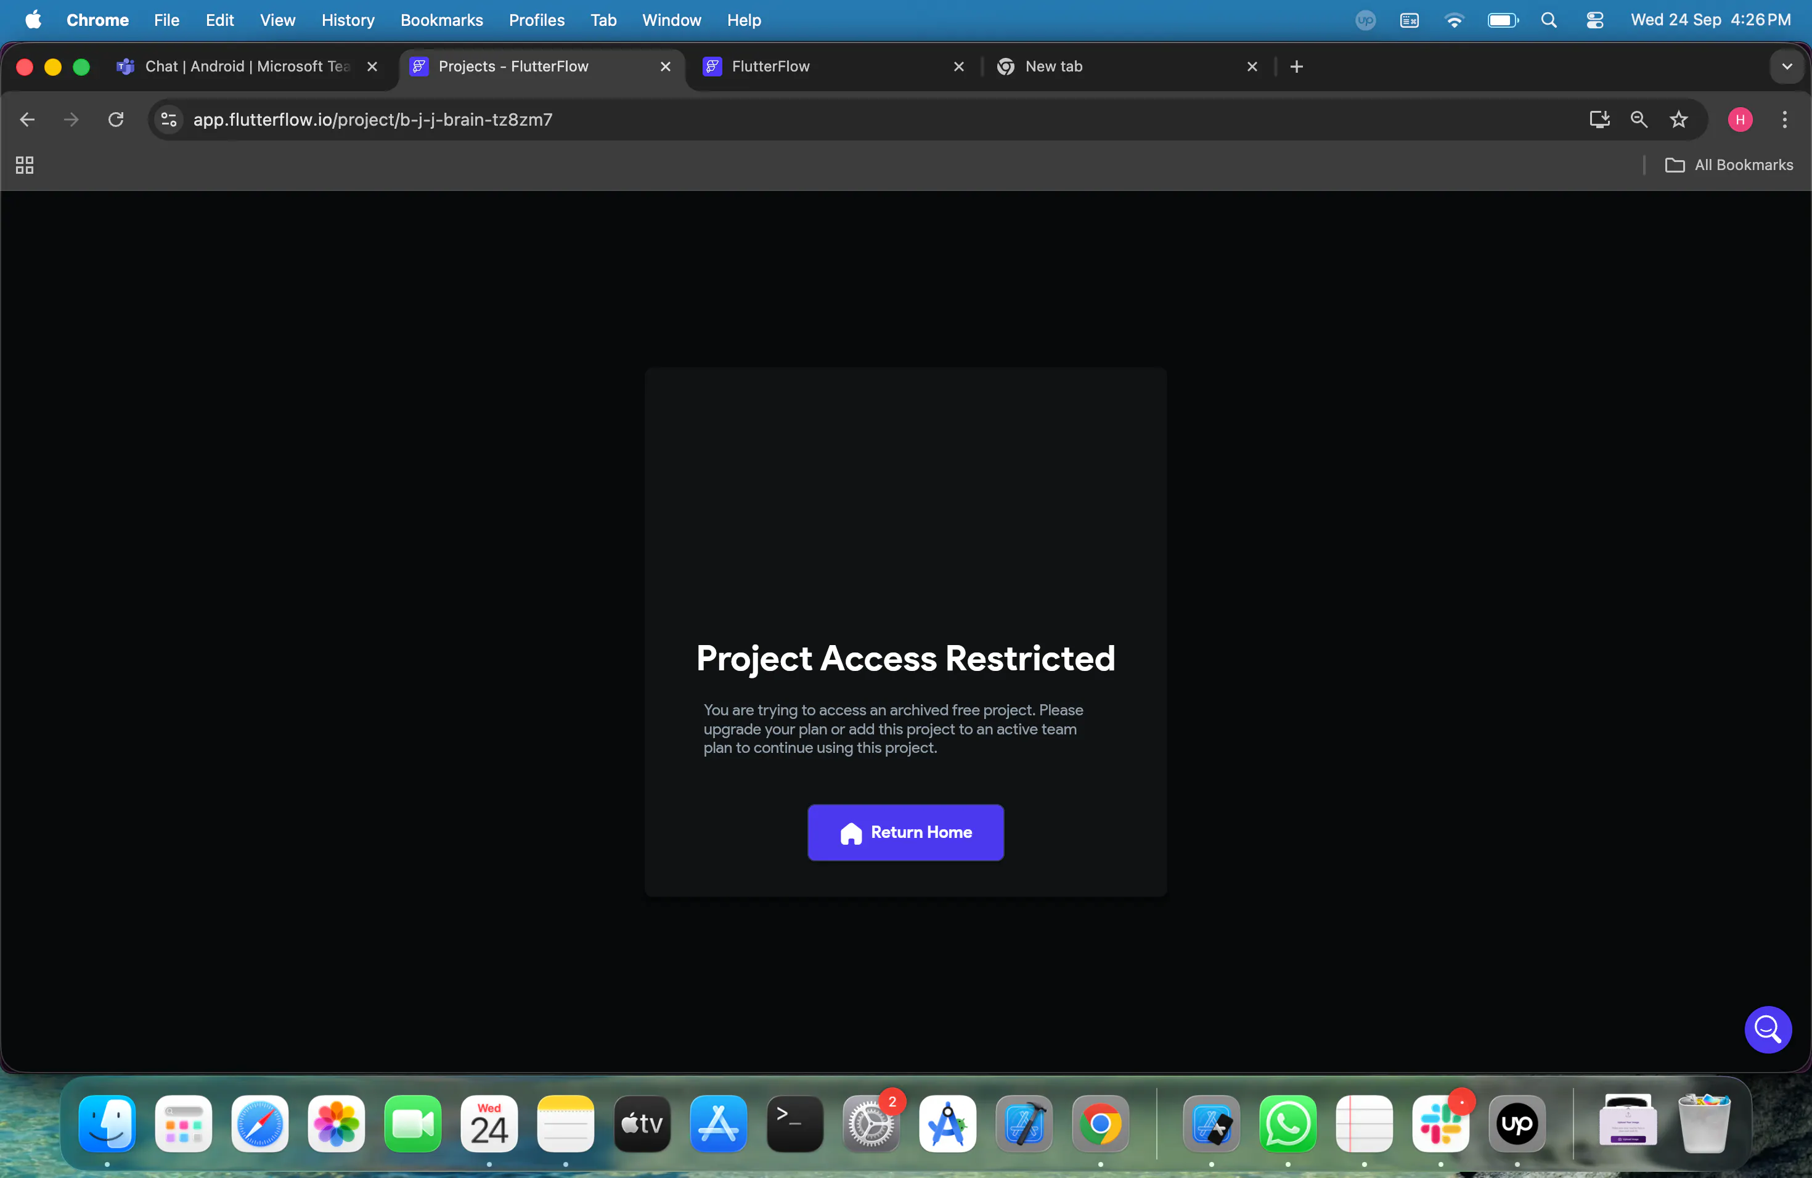Open Photos from the dock
The image size is (1812, 1178).
[337, 1123]
